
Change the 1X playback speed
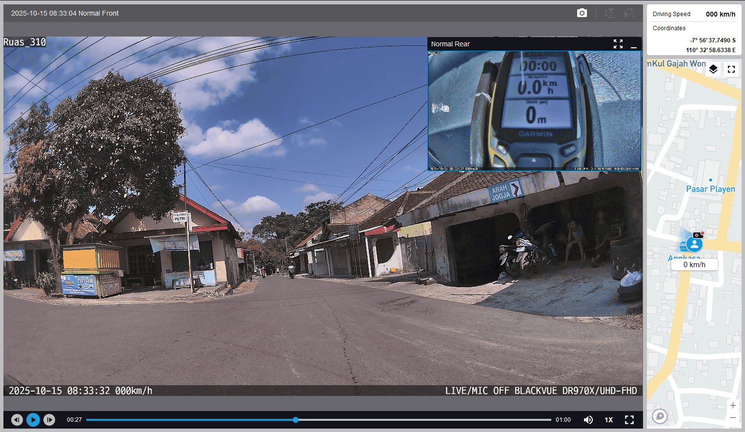609,420
